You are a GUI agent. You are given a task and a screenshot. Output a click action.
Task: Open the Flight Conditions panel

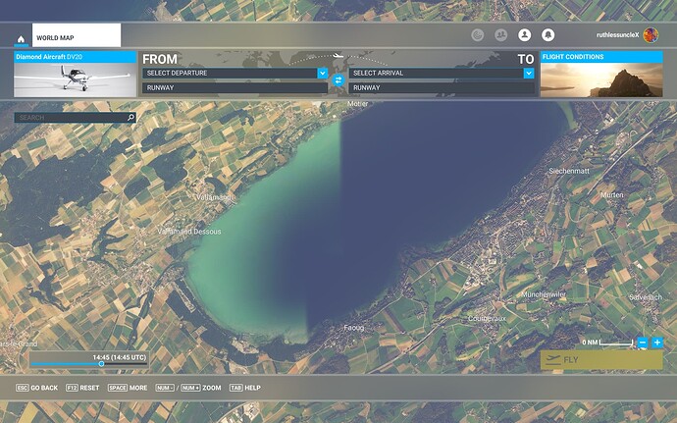tap(599, 76)
